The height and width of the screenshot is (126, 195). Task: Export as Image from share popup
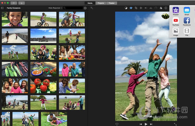pyautogui.click(x=176, y=31)
